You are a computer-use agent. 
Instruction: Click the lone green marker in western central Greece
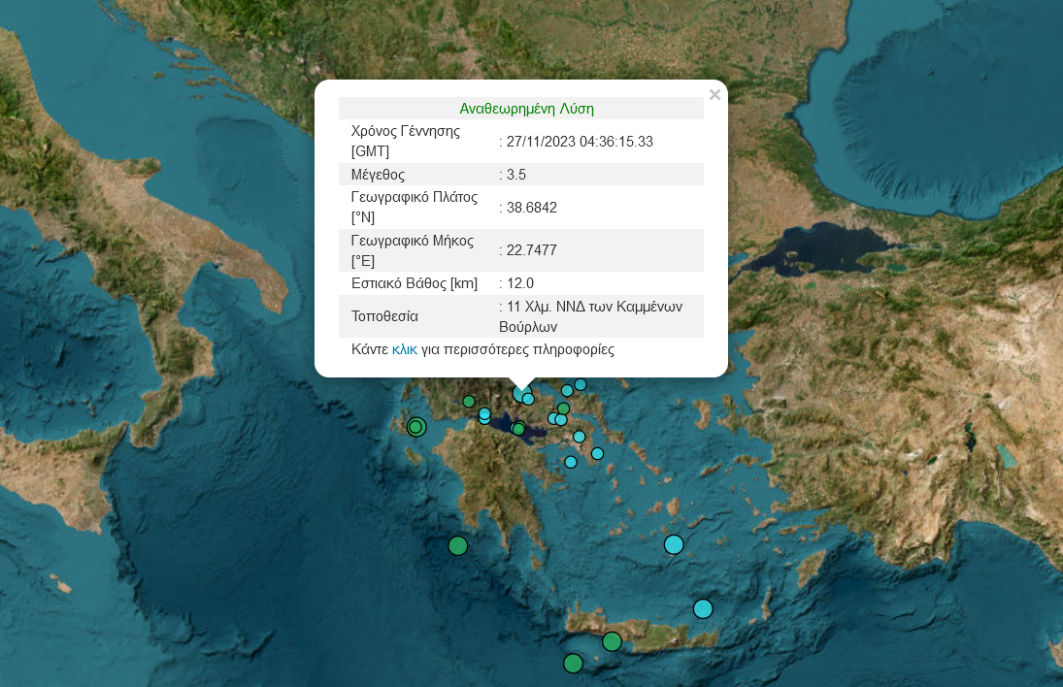(469, 401)
